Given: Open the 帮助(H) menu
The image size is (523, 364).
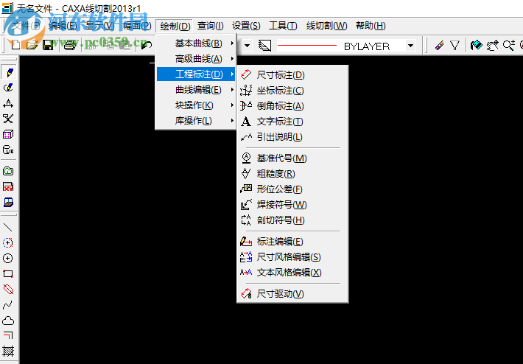Looking at the screenshot, I should click(x=371, y=26).
